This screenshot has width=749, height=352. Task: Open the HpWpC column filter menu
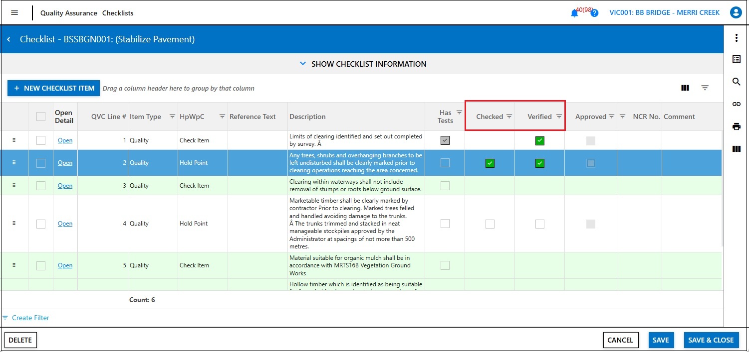(x=222, y=117)
